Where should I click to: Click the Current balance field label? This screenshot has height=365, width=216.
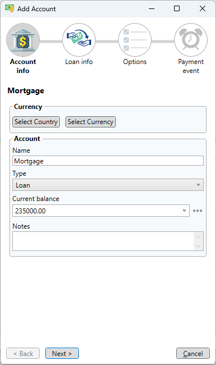click(36, 199)
